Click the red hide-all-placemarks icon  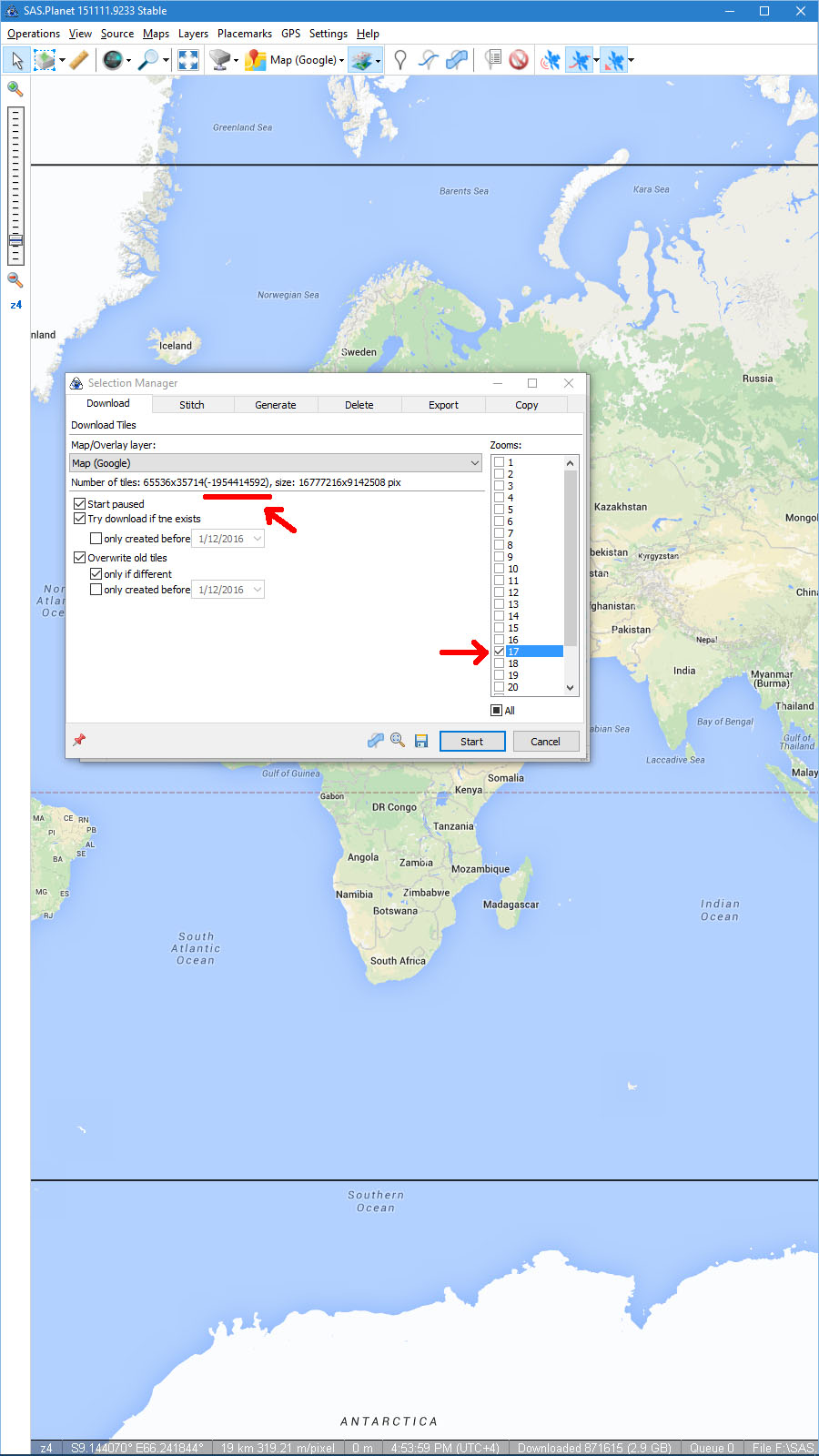pyautogui.click(x=519, y=60)
